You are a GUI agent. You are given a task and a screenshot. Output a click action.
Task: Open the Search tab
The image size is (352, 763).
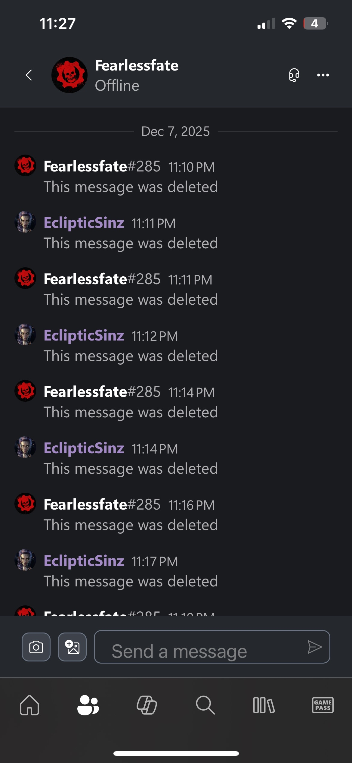pyautogui.click(x=205, y=705)
